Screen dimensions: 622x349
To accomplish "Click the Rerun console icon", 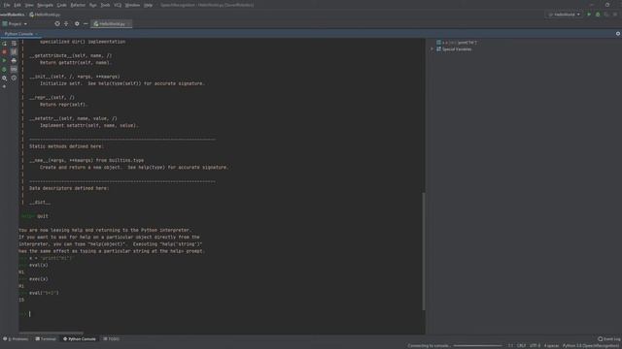I will [4, 43].
